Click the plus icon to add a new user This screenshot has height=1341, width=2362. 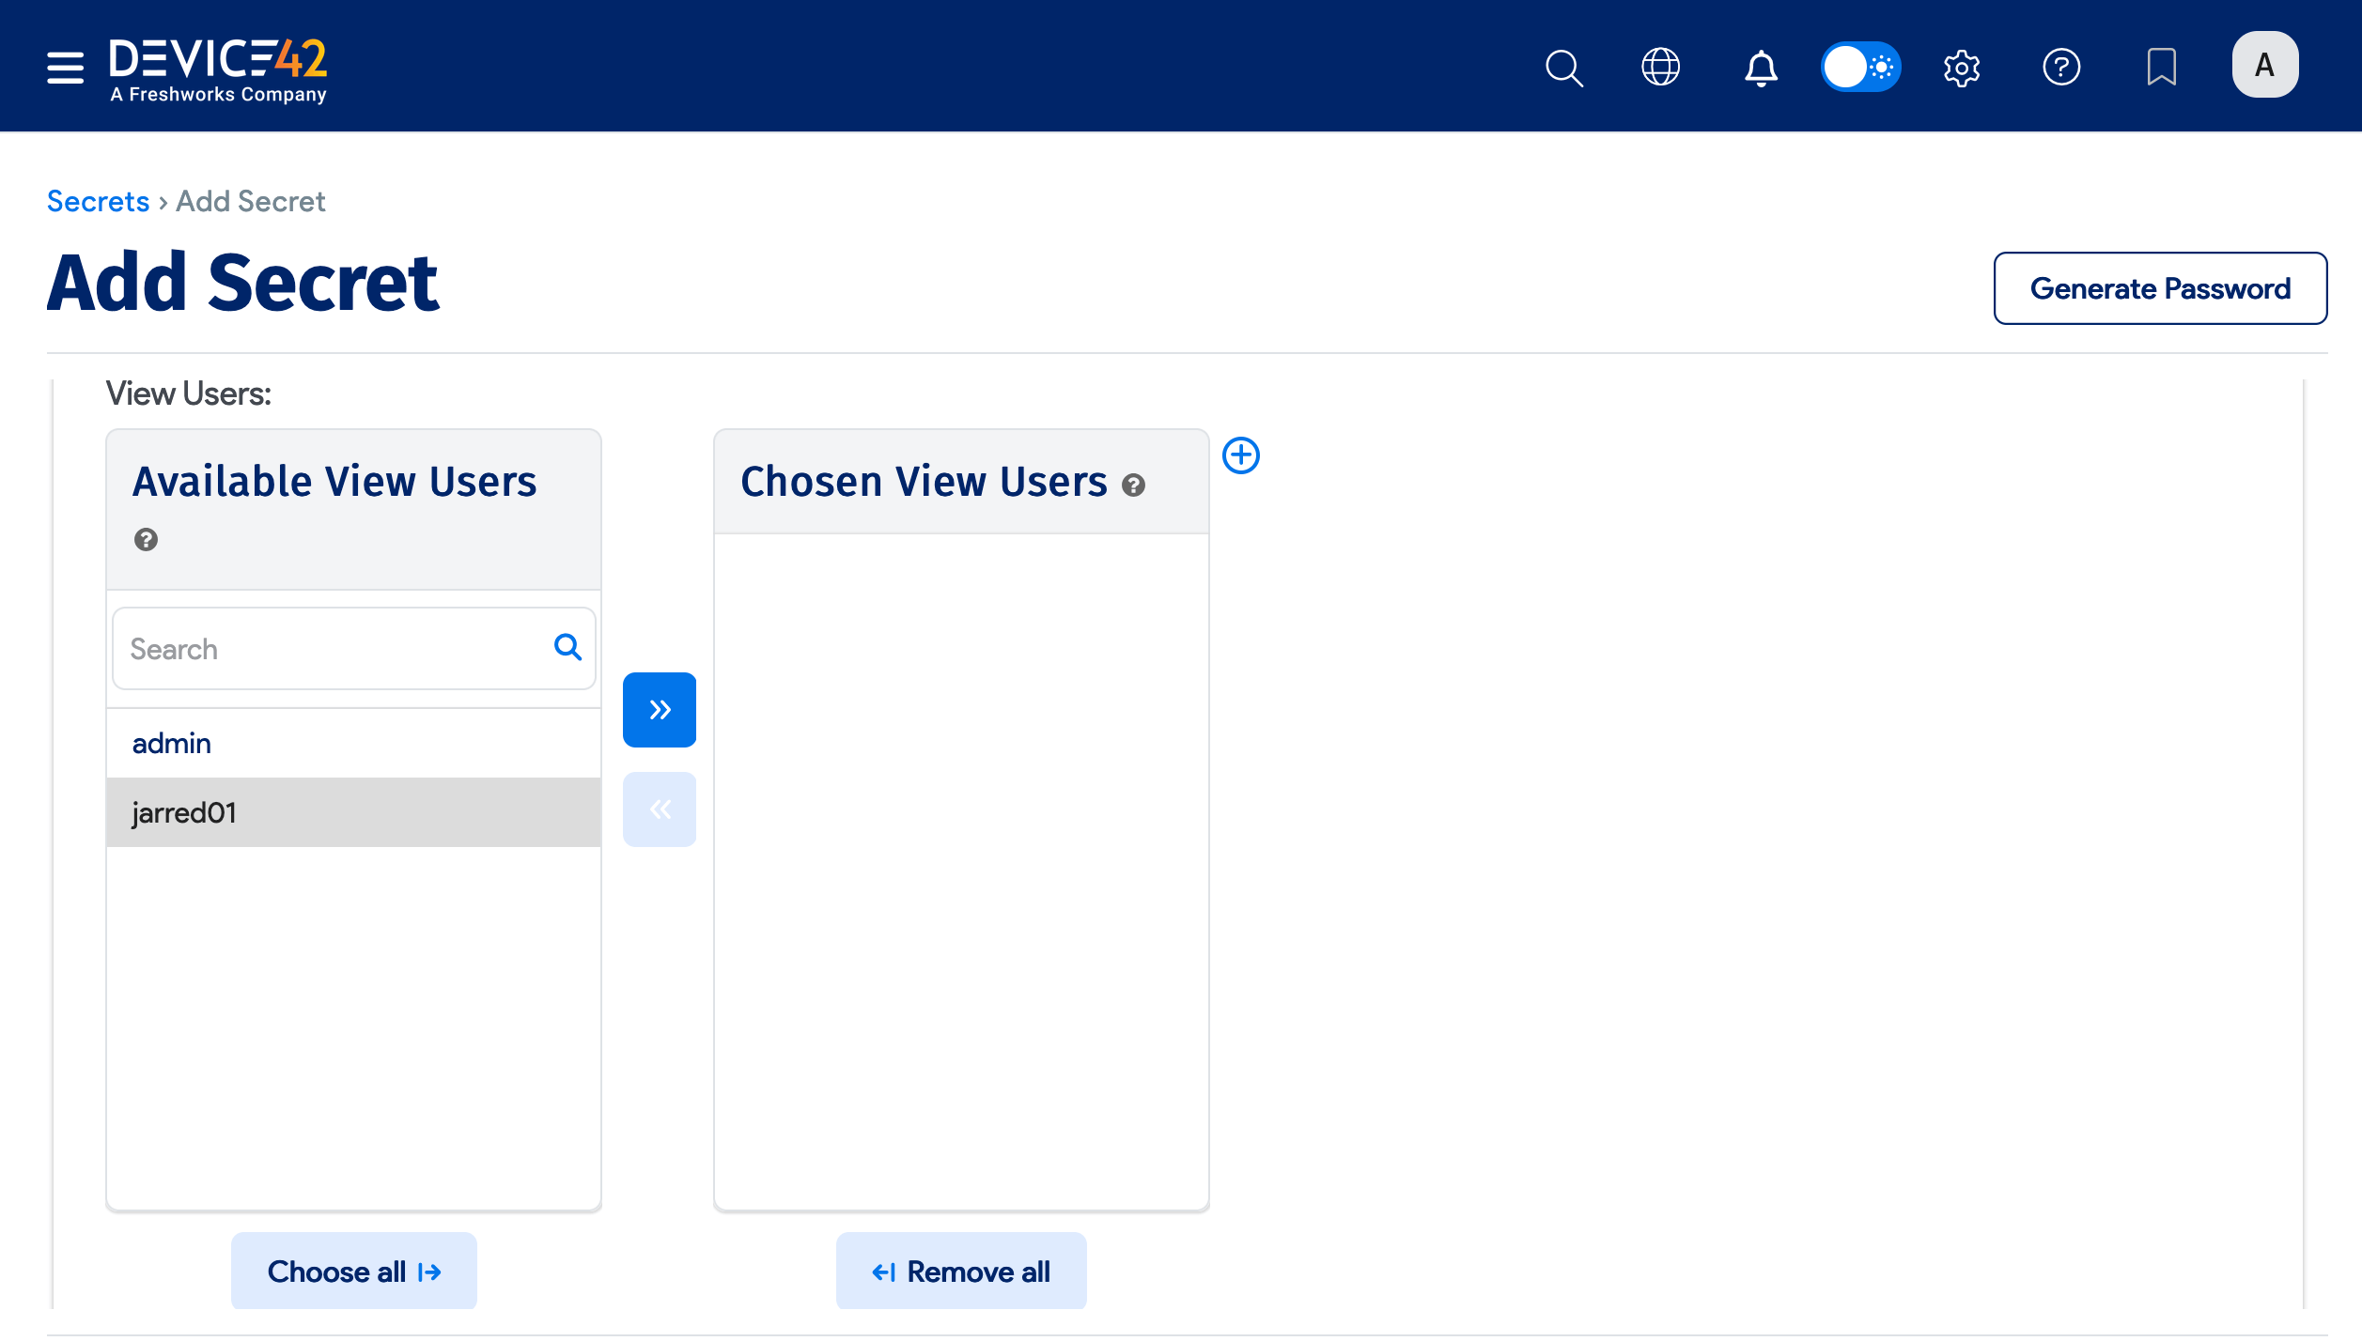(1241, 455)
